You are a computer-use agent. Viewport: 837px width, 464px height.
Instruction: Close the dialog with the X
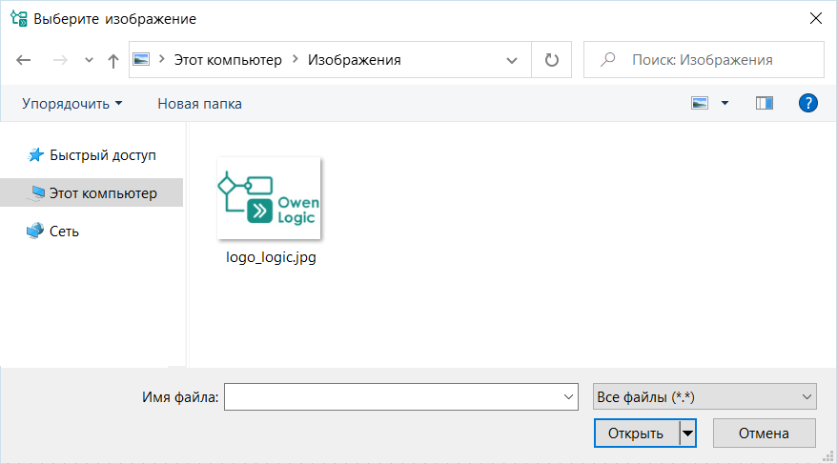816,18
